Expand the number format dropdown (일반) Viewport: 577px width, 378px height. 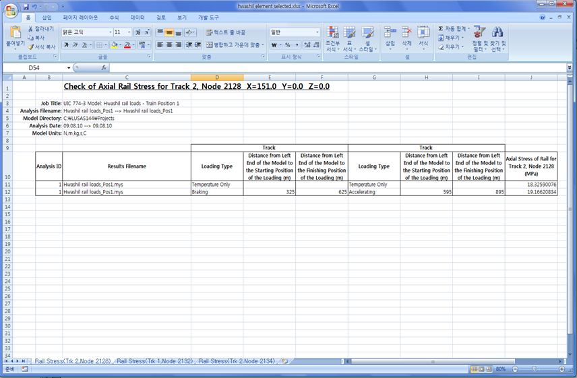(317, 32)
